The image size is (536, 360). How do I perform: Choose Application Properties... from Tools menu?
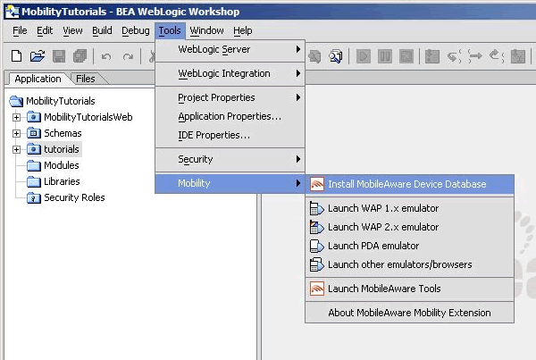click(230, 117)
